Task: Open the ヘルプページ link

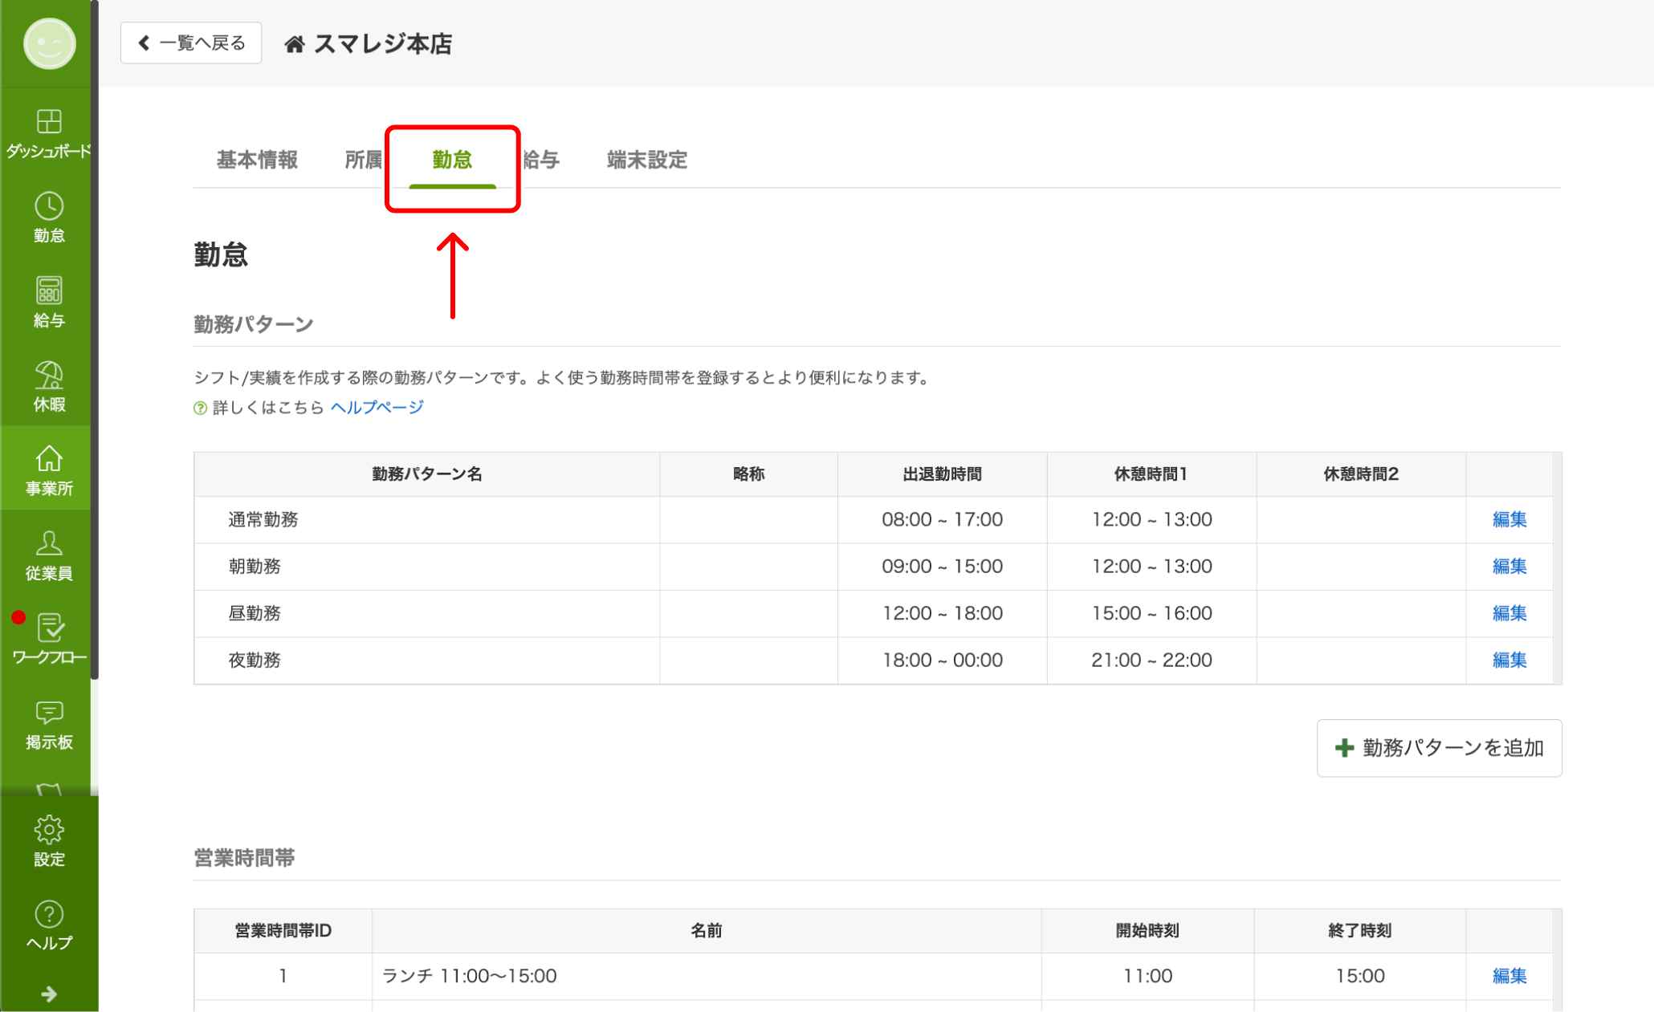Action: click(377, 407)
